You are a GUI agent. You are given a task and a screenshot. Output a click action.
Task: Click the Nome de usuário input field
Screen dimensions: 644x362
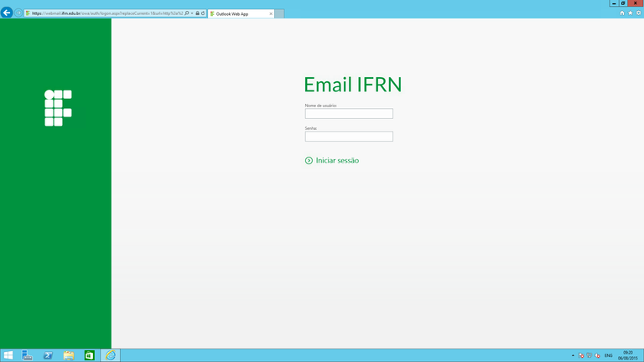pyautogui.click(x=349, y=114)
